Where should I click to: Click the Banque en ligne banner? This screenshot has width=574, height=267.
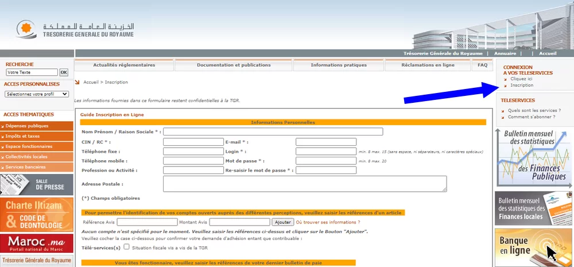(x=533, y=247)
